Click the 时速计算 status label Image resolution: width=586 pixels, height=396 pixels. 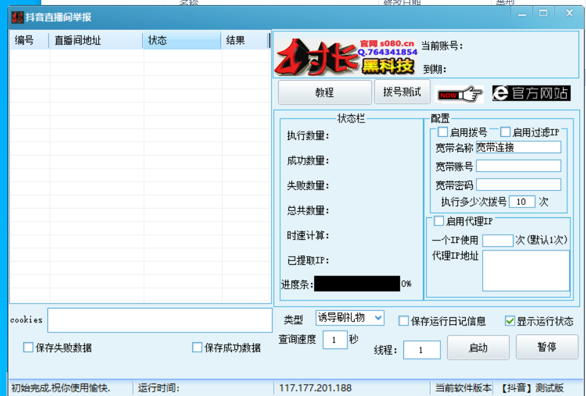point(308,235)
